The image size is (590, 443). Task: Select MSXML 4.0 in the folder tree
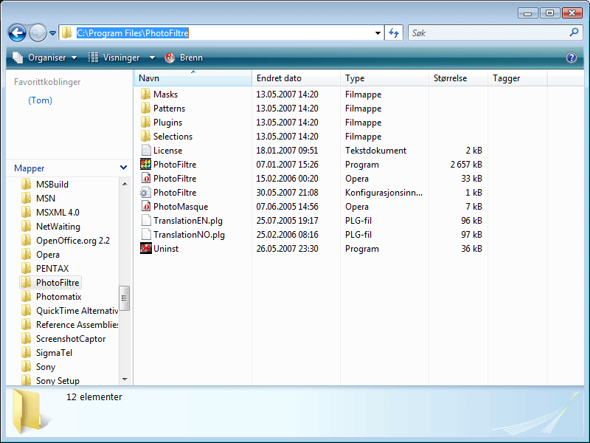tap(58, 213)
